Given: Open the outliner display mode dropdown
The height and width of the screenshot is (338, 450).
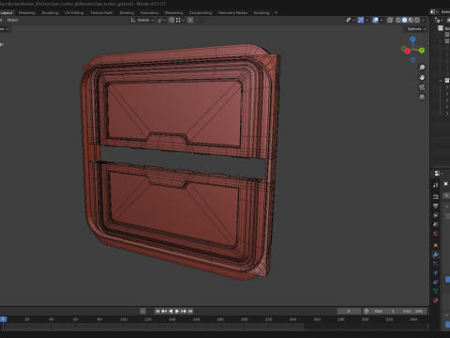Looking at the screenshot, I should click(x=439, y=20).
